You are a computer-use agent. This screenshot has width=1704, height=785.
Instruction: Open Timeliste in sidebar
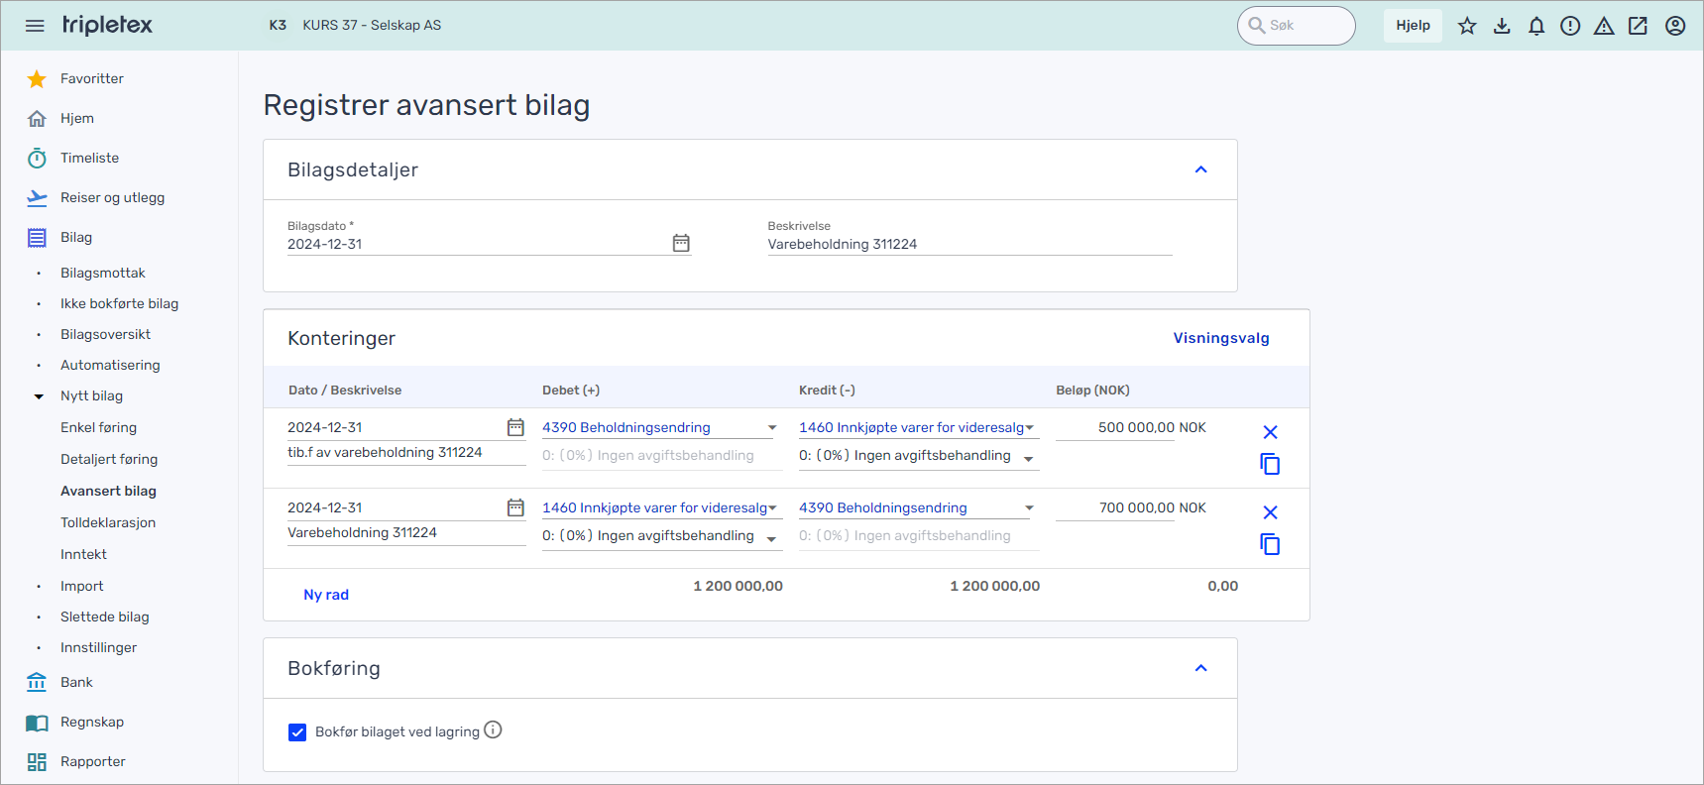tap(89, 158)
